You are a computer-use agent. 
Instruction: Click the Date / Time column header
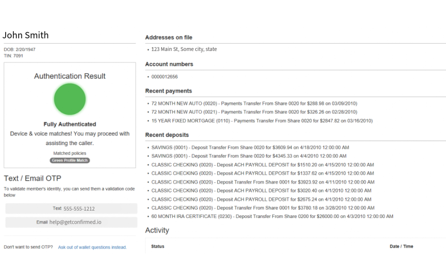click(401, 246)
